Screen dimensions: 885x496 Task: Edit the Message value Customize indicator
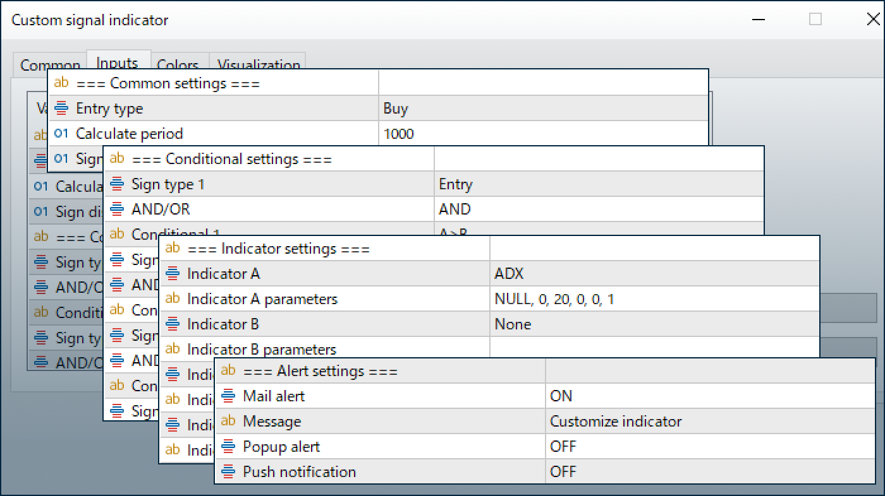click(x=710, y=422)
